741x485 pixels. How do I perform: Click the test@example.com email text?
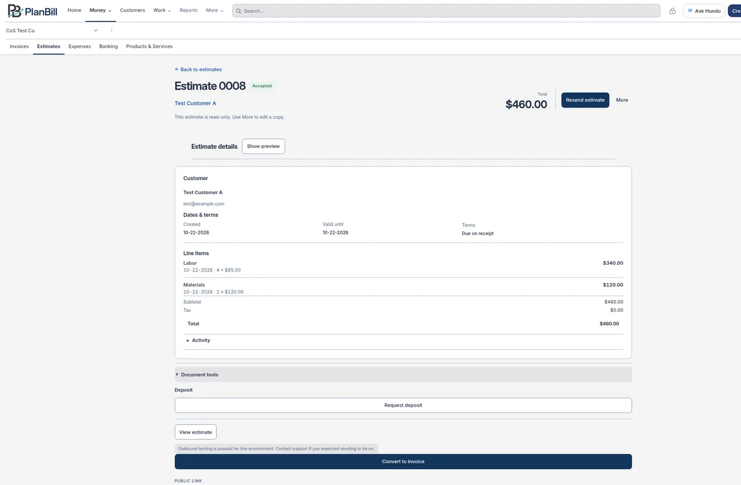pyautogui.click(x=204, y=204)
